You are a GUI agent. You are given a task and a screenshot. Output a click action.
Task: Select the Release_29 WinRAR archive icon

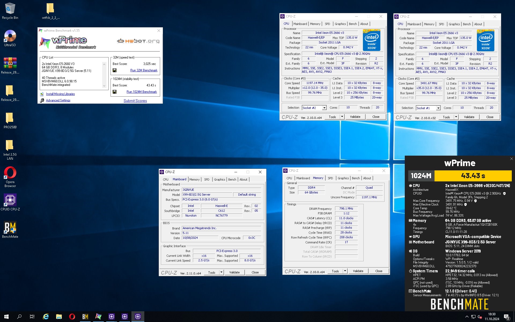[x=10, y=66]
